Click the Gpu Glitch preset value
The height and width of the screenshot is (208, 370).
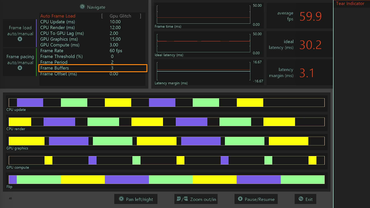(120, 16)
